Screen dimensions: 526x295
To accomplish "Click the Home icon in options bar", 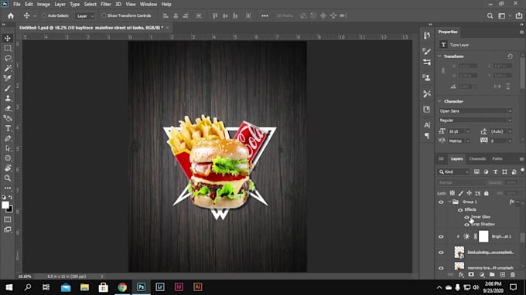I will coord(11,15).
